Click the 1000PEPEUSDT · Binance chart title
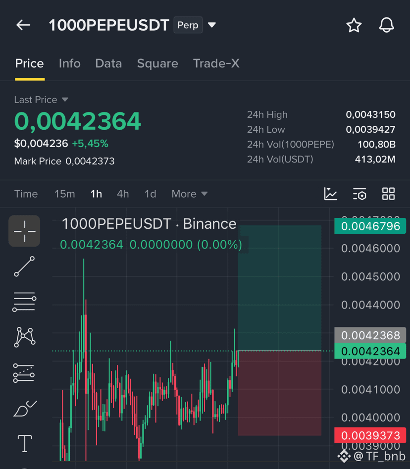The image size is (410, 469). (149, 224)
